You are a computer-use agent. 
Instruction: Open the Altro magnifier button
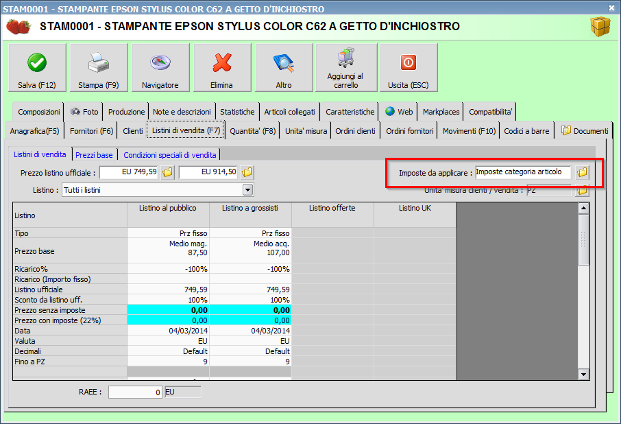pos(284,68)
